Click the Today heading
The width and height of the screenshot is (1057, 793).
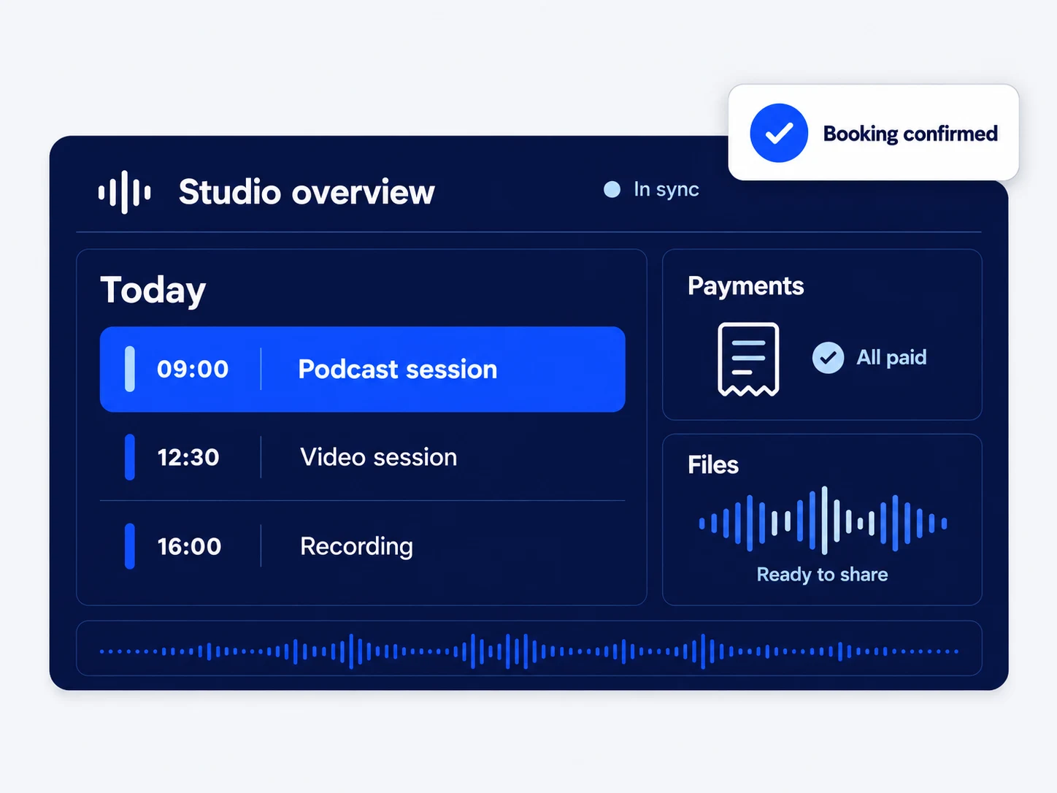point(153,291)
